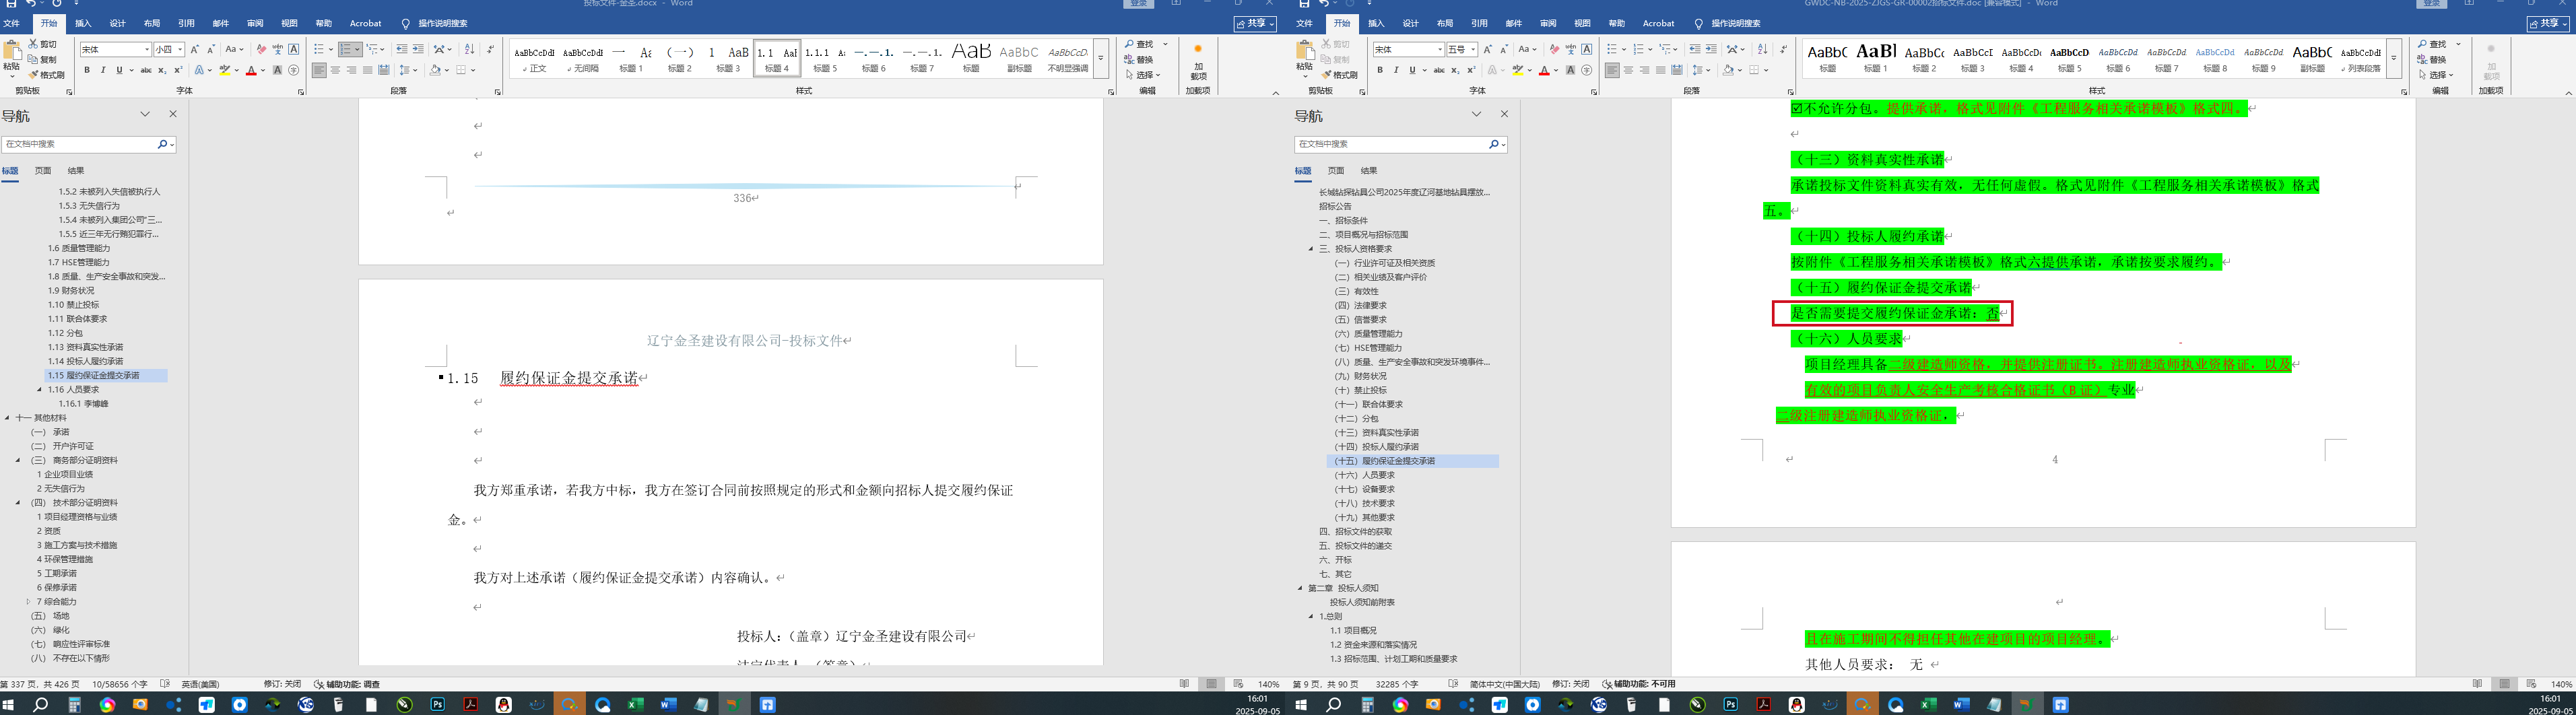Collapse 1.16 人员要求 in left navigation pane

[x=39, y=390]
